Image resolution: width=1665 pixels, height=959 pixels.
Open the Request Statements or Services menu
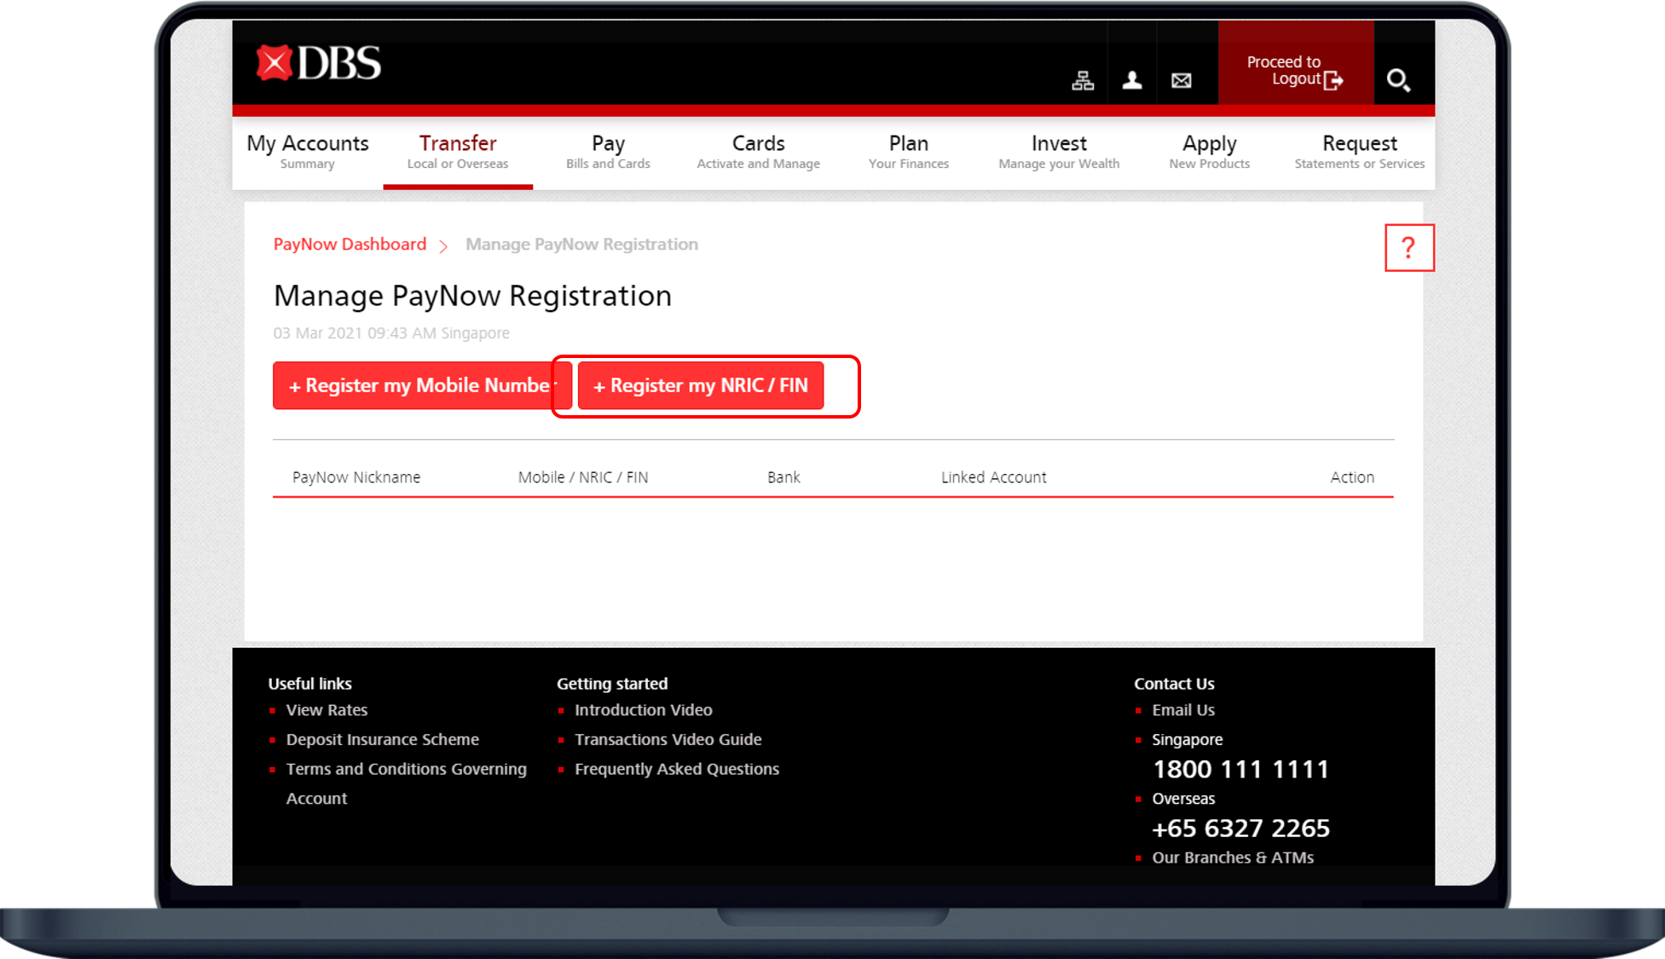coord(1360,152)
